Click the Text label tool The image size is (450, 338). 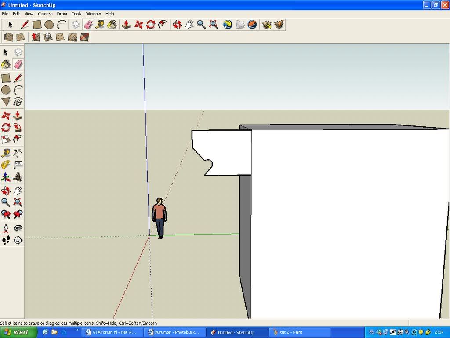(x=18, y=165)
